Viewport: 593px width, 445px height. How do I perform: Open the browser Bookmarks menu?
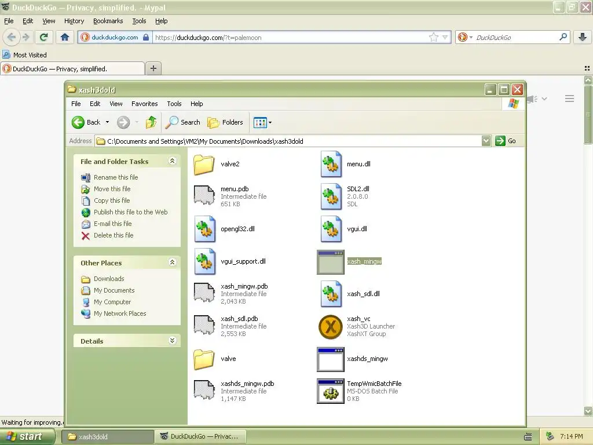108,21
